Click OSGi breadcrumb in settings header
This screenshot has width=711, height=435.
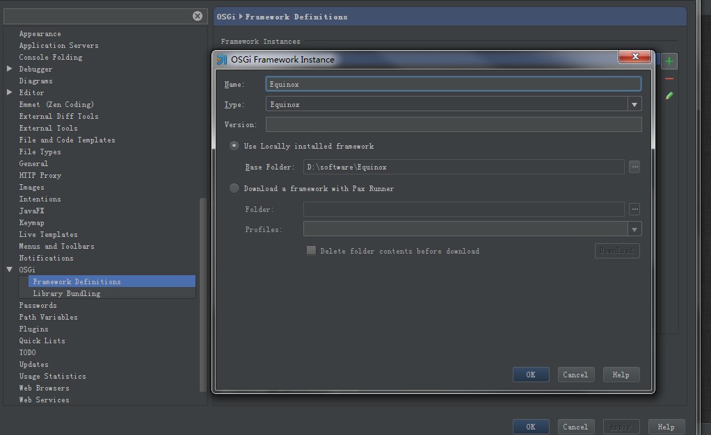coord(226,17)
